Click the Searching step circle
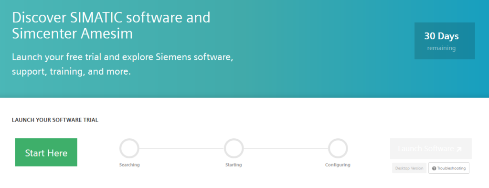Image resolution: width=489 pixels, height=188 pixels. pyautogui.click(x=129, y=148)
